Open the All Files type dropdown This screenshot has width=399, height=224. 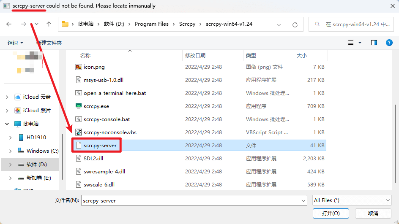click(352, 200)
